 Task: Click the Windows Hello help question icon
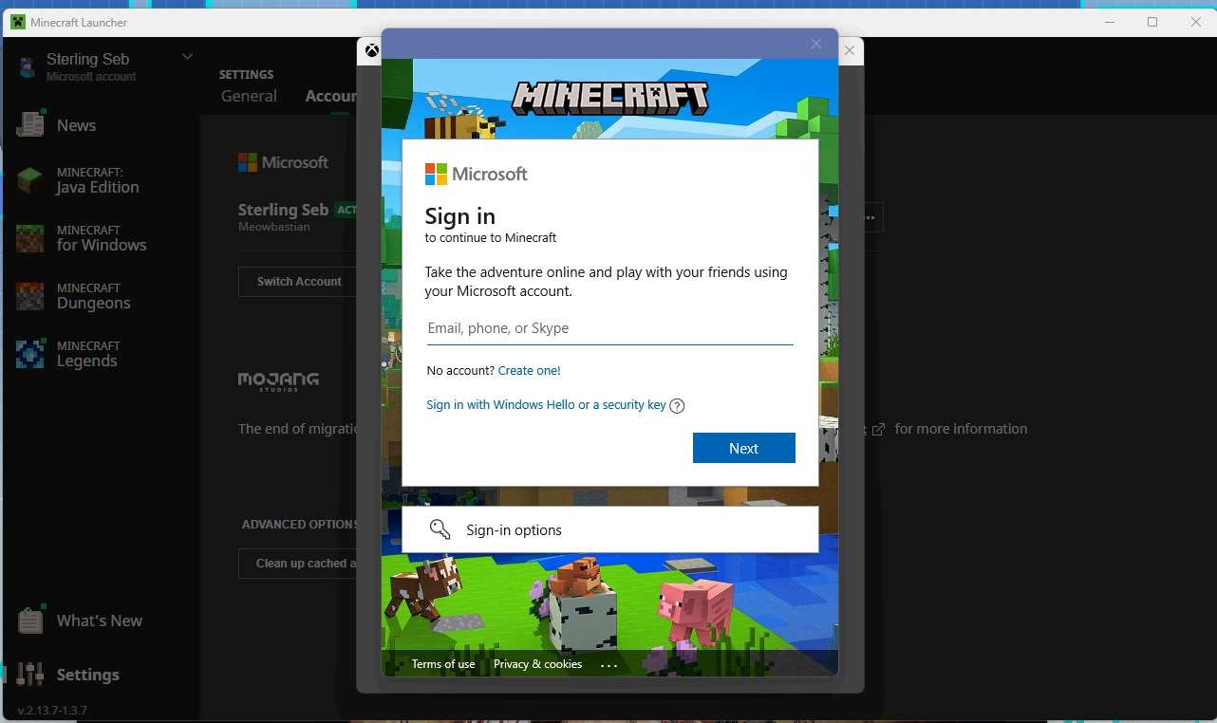pos(677,406)
